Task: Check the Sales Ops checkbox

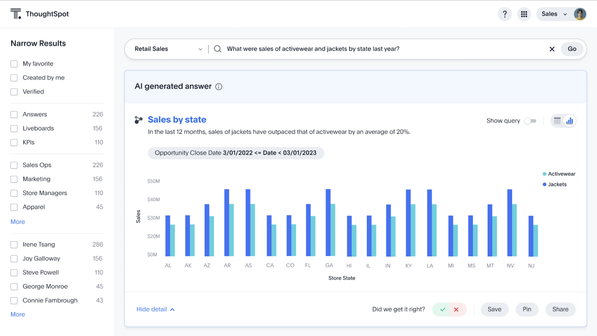Action: (x=14, y=165)
